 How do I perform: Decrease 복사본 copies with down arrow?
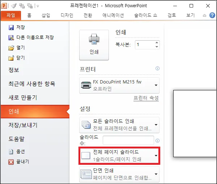(x=157, y=47)
